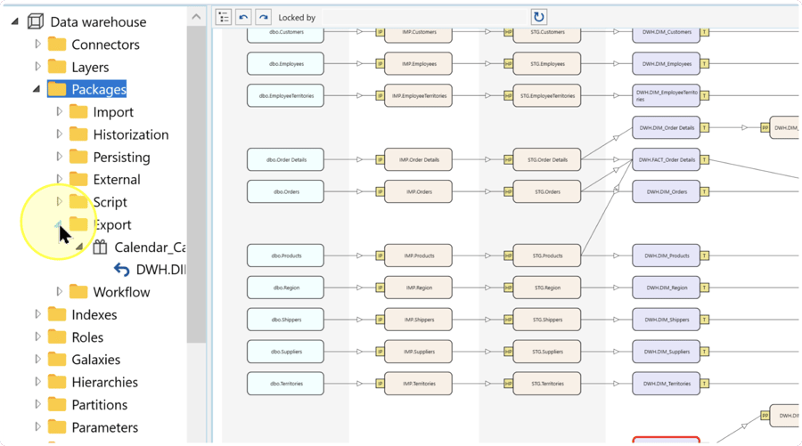Click IP badge on IMP.Orders node

tap(380, 191)
